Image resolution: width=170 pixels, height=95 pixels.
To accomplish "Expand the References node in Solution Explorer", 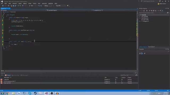I will click(140, 18).
